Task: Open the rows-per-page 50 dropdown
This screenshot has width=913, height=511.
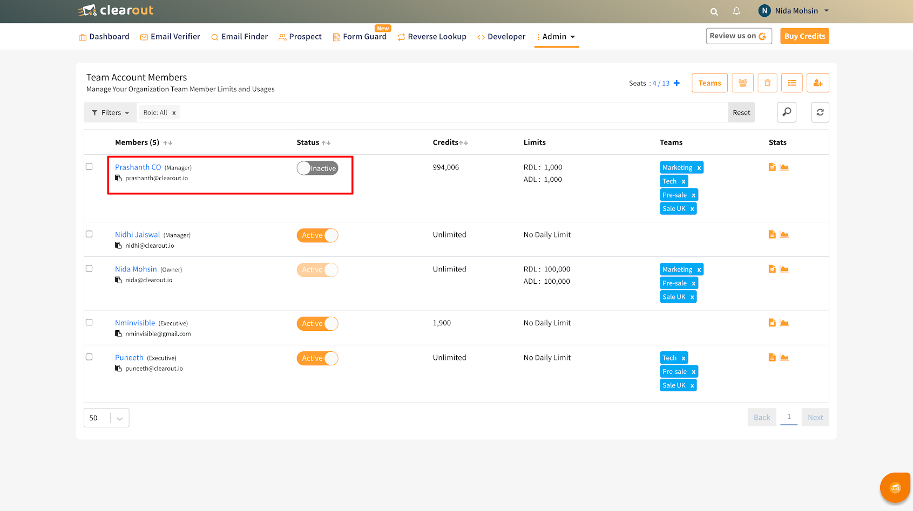Action: tap(106, 417)
